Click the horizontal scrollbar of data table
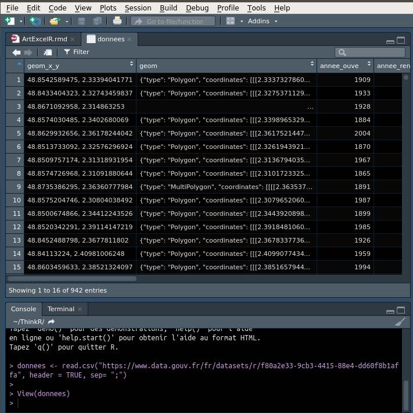This screenshot has width=413, height=413. (x=72, y=279)
